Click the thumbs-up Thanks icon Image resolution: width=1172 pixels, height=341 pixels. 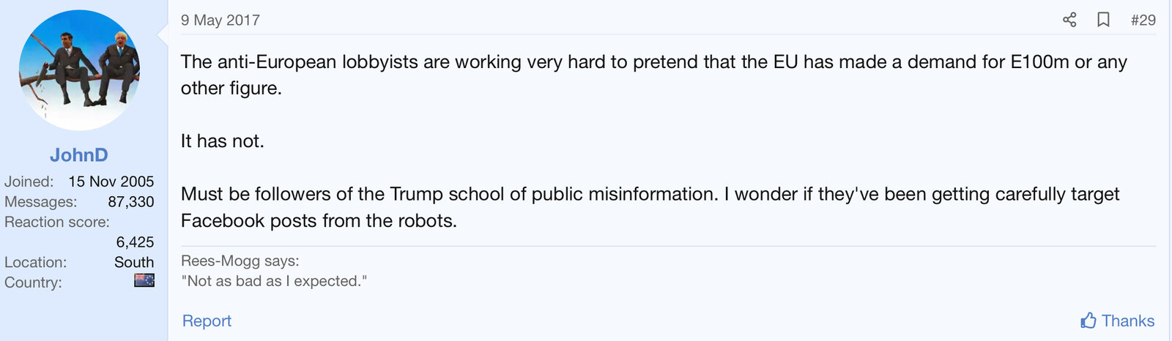(x=1088, y=321)
